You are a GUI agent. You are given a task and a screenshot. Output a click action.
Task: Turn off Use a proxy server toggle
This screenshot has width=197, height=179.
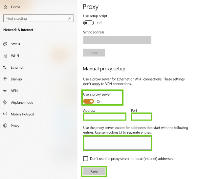[x=89, y=101]
